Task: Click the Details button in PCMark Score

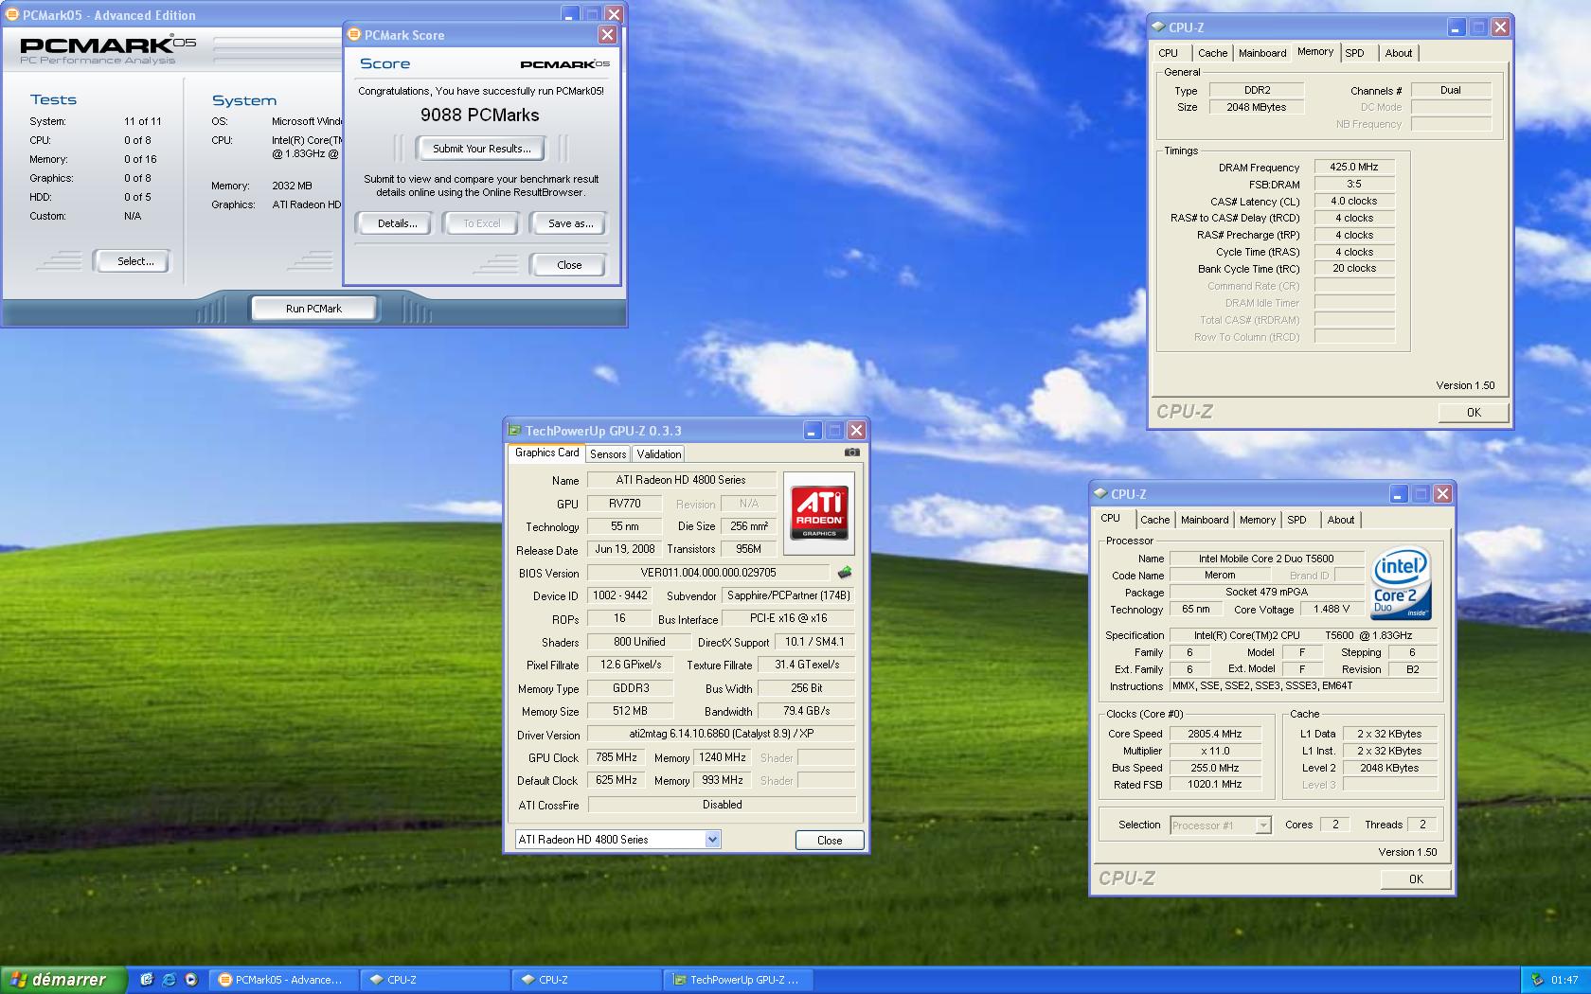Action: tap(397, 224)
